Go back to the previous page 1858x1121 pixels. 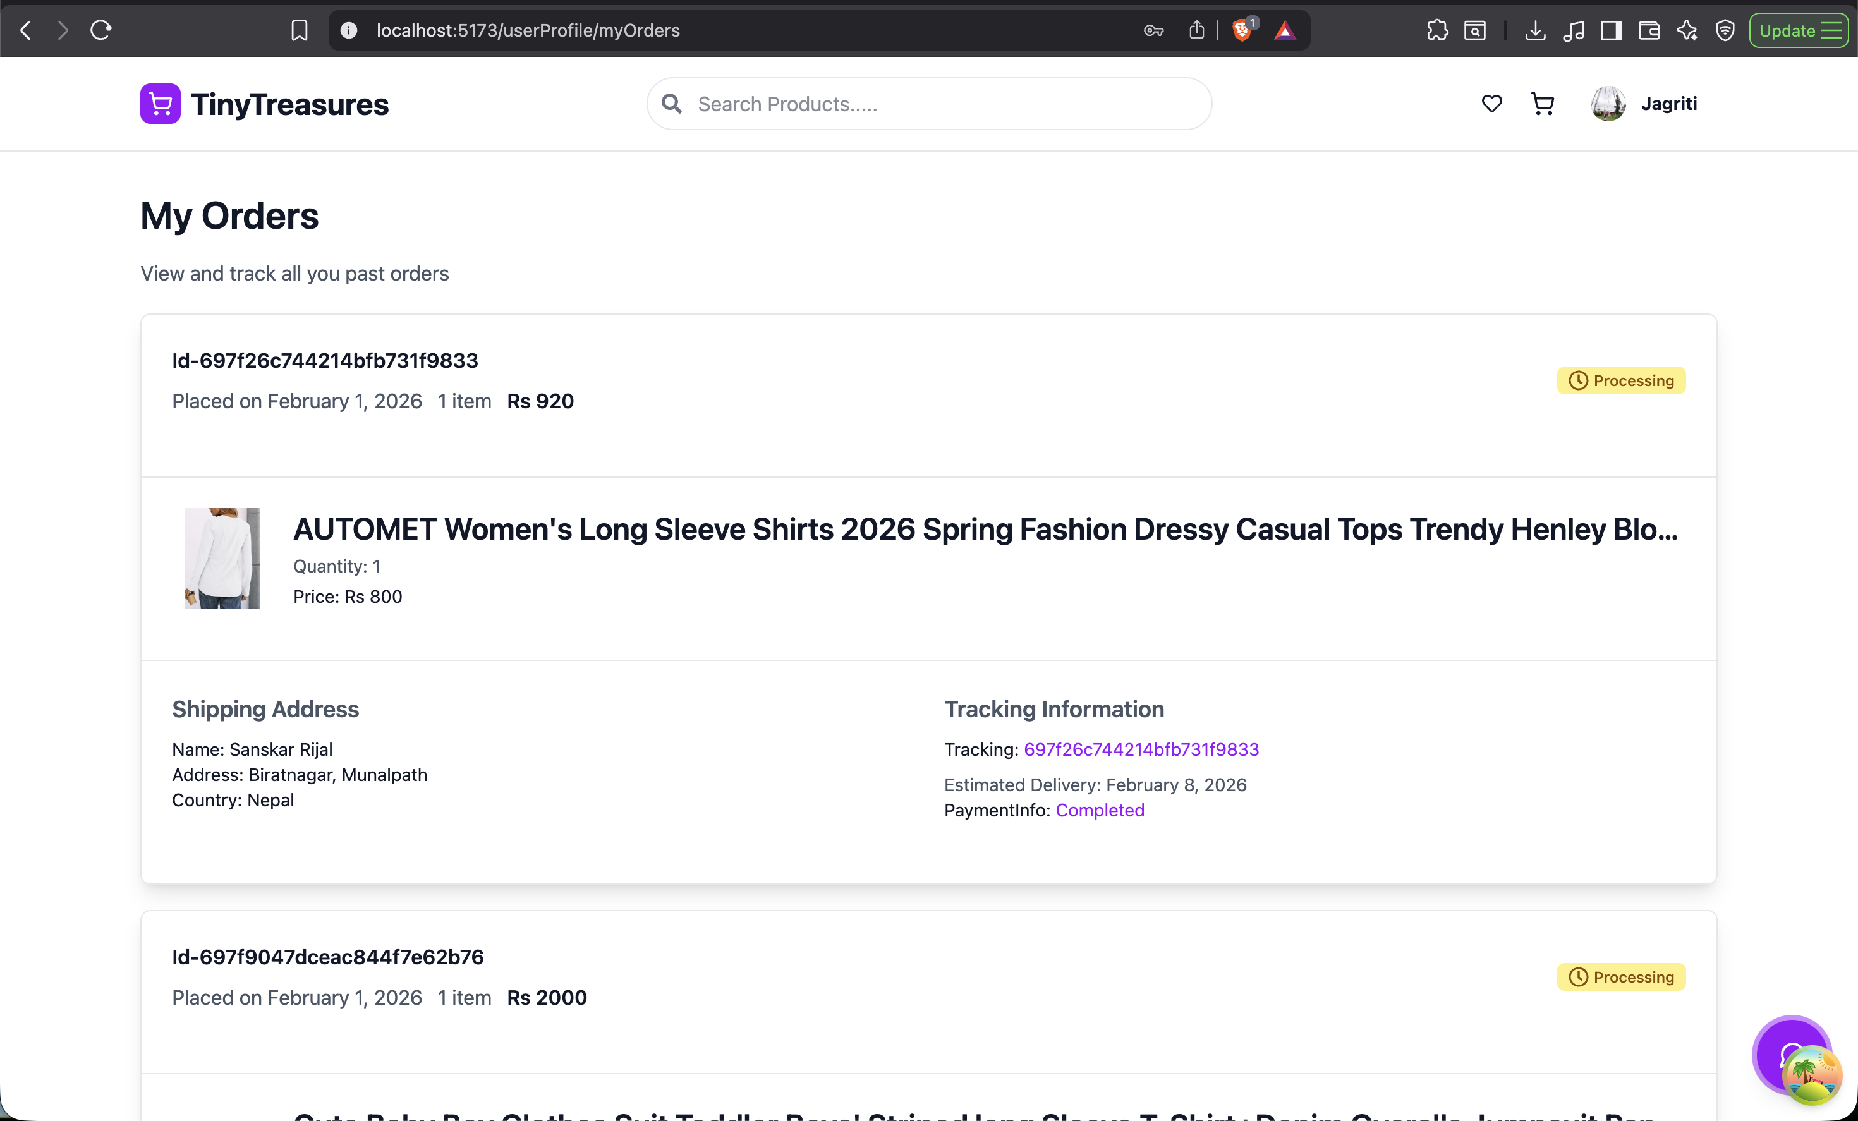(x=26, y=30)
